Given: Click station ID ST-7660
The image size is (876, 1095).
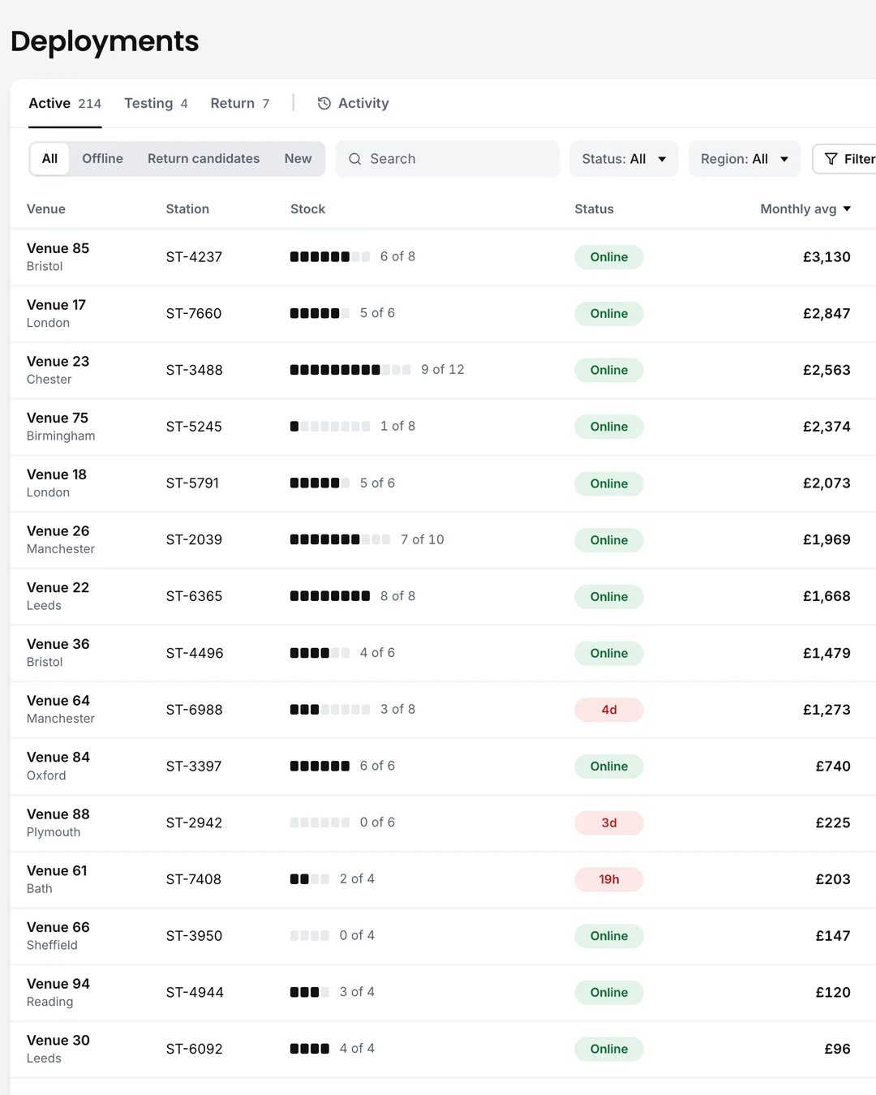Looking at the screenshot, I should 194,314.
